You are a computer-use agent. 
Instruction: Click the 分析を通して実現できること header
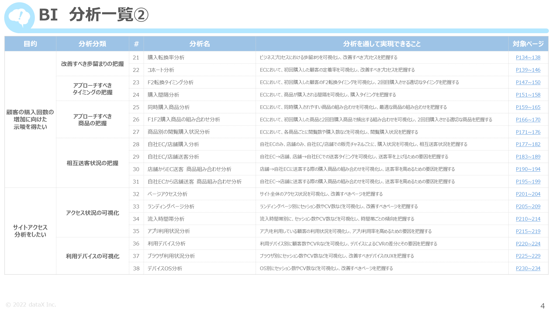coord(382,44)
